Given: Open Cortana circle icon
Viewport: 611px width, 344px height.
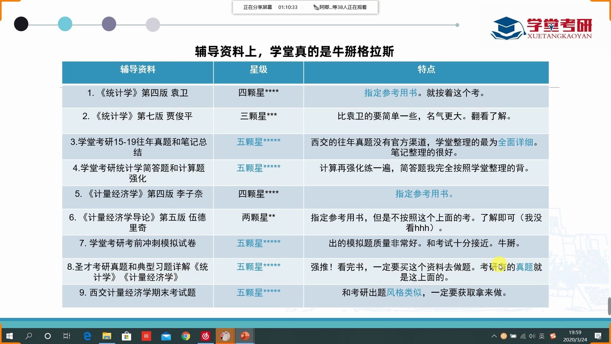Looking at the screenshot, I should pyautogui.click(x=48, y=336).
